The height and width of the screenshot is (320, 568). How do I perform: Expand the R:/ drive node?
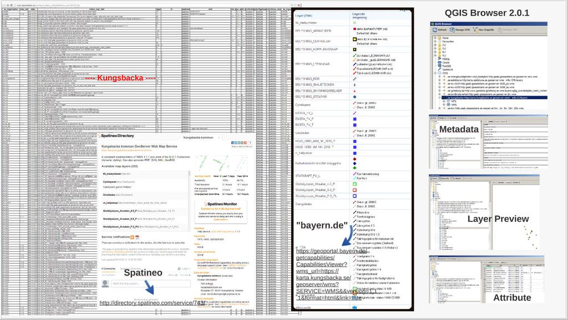click(435, 55)
